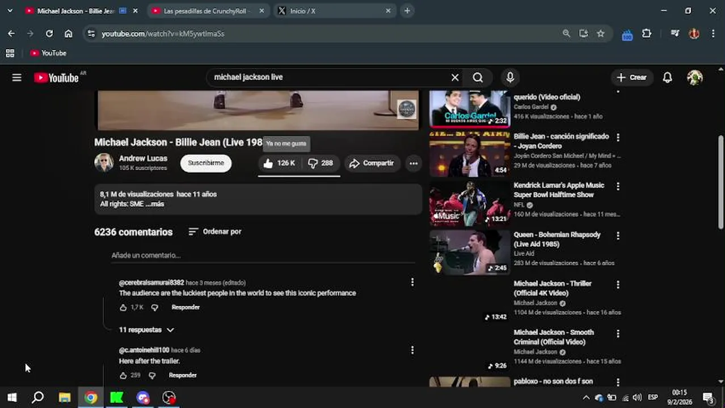The height and width of the screenshot is (408, 725).
Task: Reload the current page
Action: tap(49, 33)
